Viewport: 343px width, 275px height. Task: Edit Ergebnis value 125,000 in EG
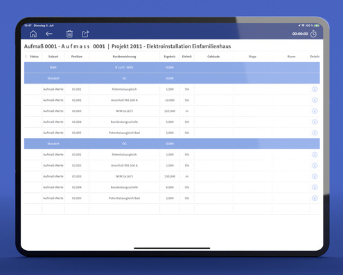click(170, 111)
